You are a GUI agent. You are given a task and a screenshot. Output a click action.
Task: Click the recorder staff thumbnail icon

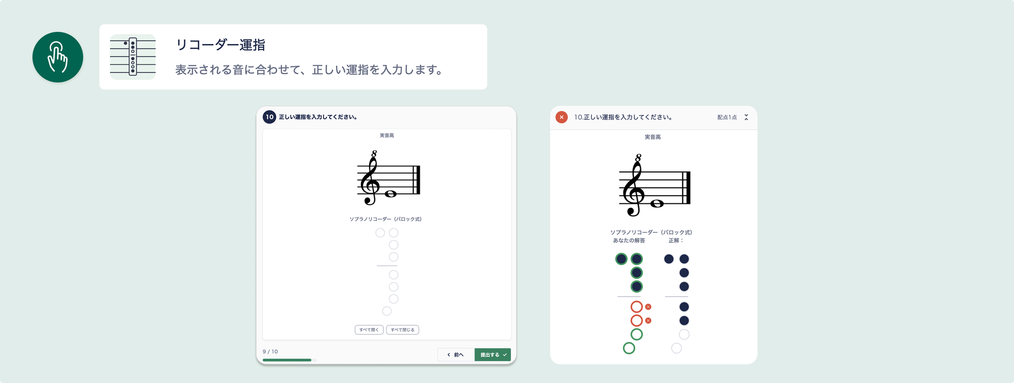tap(133, 57)
